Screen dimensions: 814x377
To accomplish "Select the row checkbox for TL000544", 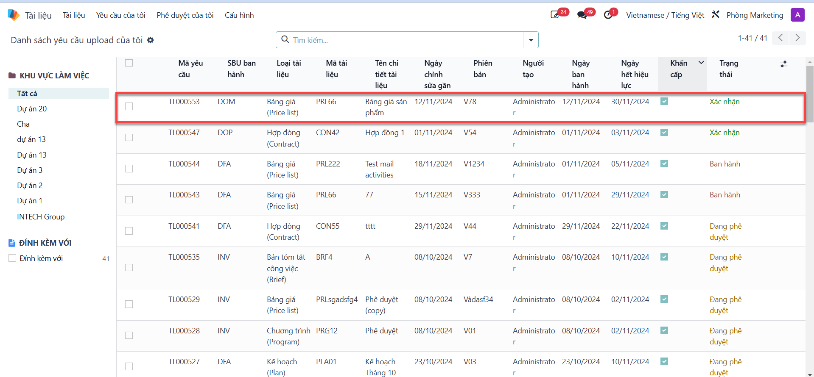I will pyautogui.click(x=129, y=169).
